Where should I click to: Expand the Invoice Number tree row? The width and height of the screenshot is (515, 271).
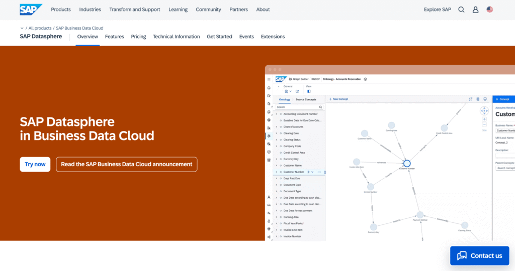277,236
